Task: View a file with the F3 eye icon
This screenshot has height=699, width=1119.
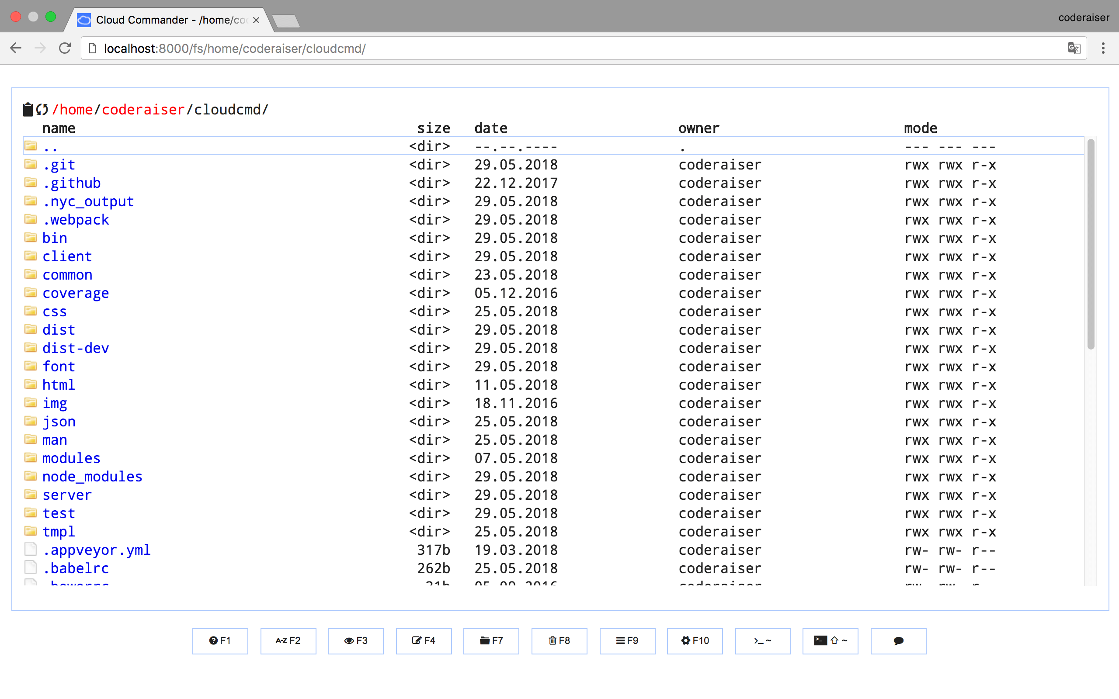Action: pos(355,641)
